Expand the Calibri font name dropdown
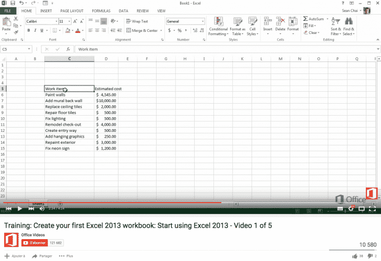The width and height of the screenshot is (381, 261). (55, 21)
